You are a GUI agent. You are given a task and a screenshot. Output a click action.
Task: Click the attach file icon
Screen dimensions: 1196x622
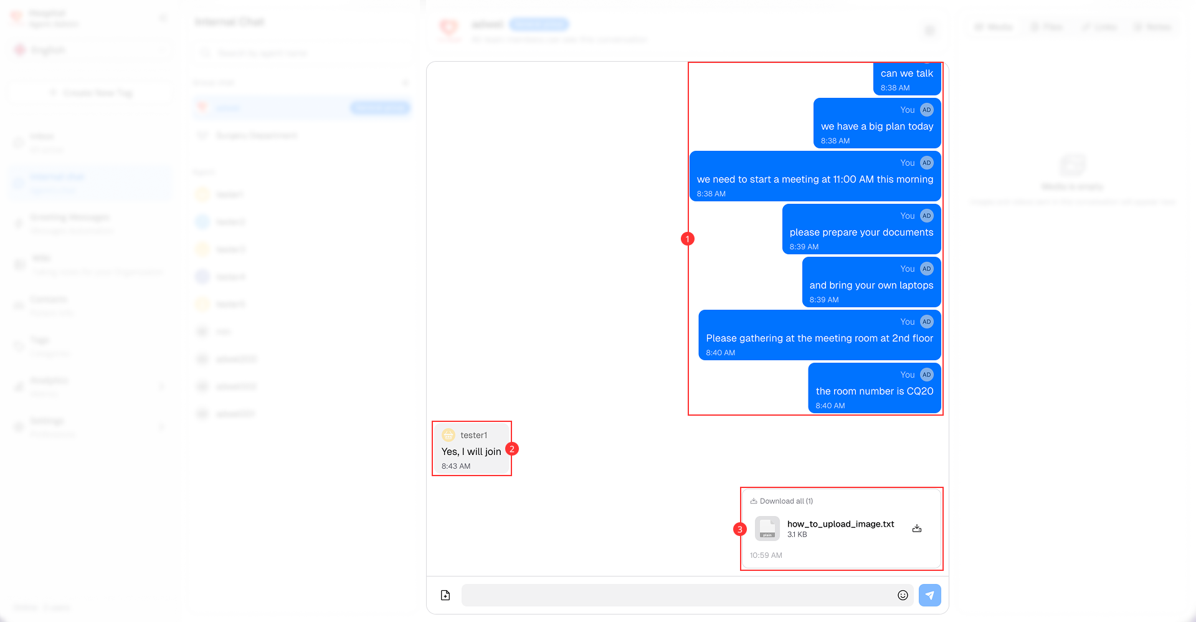pos(445,595)
